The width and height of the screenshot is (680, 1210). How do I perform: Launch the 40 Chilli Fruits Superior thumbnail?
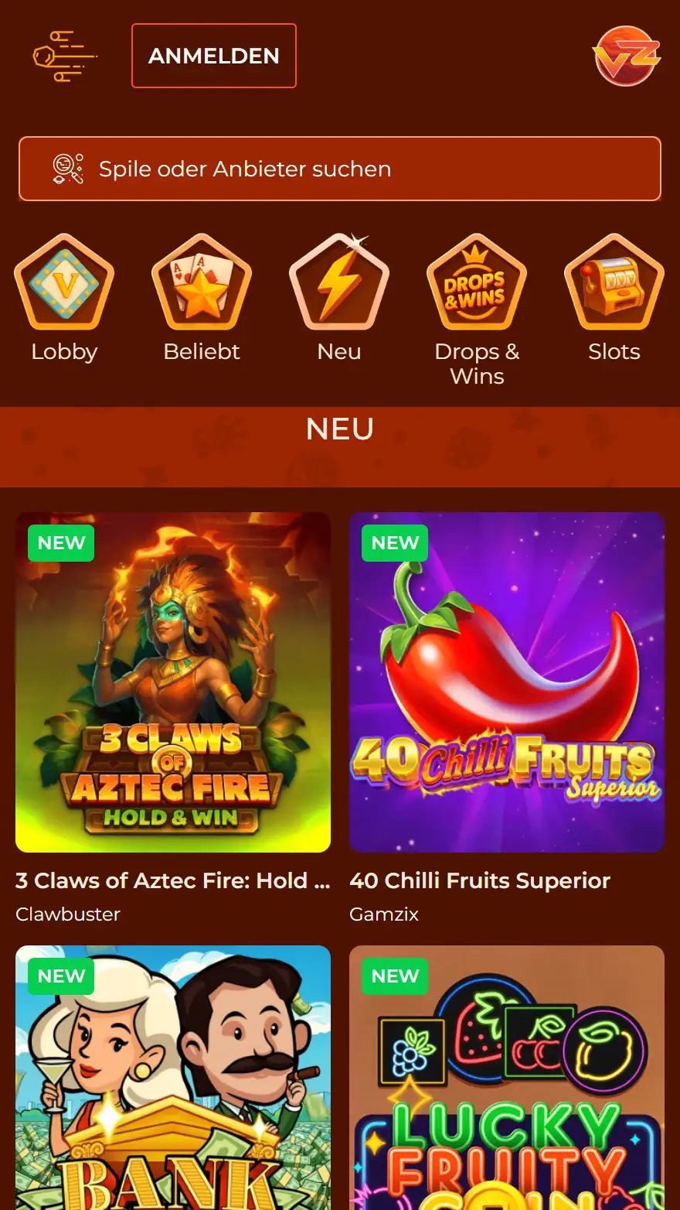click(x=507, y=682)
